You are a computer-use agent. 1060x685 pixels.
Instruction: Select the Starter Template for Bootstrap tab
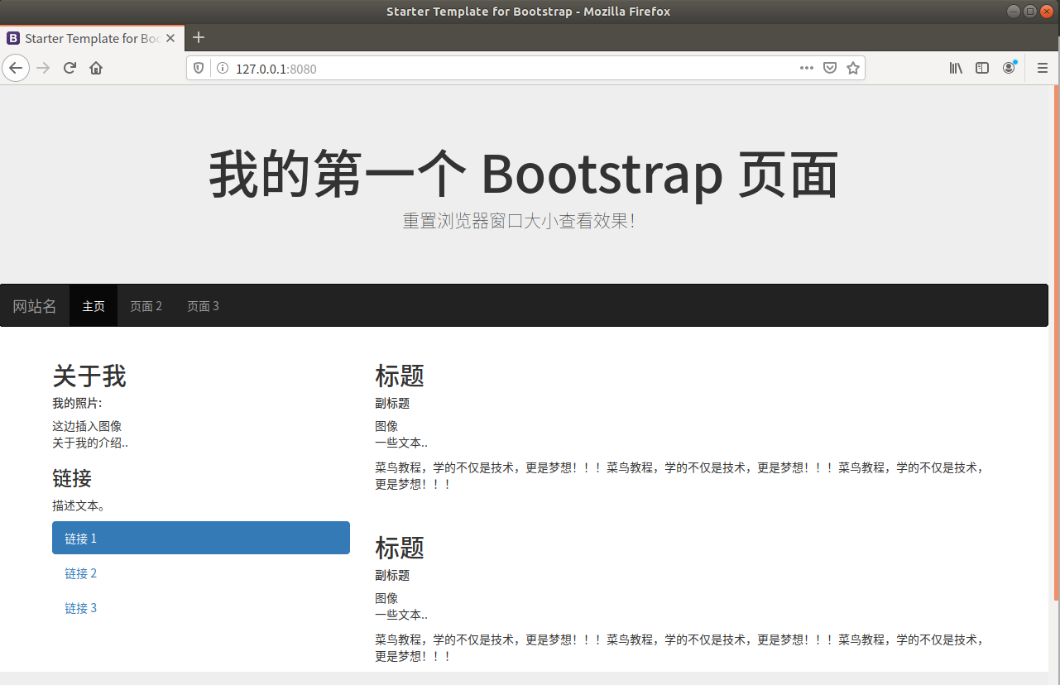pos(92,38)
